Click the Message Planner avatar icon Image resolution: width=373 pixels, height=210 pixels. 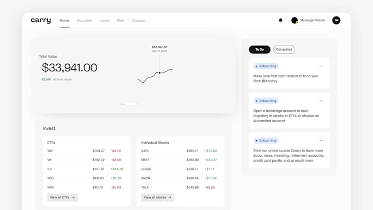tap(295, 20)
